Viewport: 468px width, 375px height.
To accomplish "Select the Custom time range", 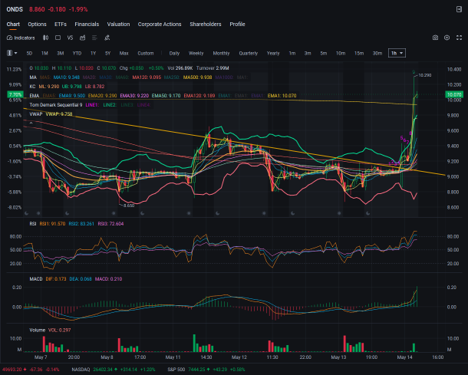I will pos(145,53).
